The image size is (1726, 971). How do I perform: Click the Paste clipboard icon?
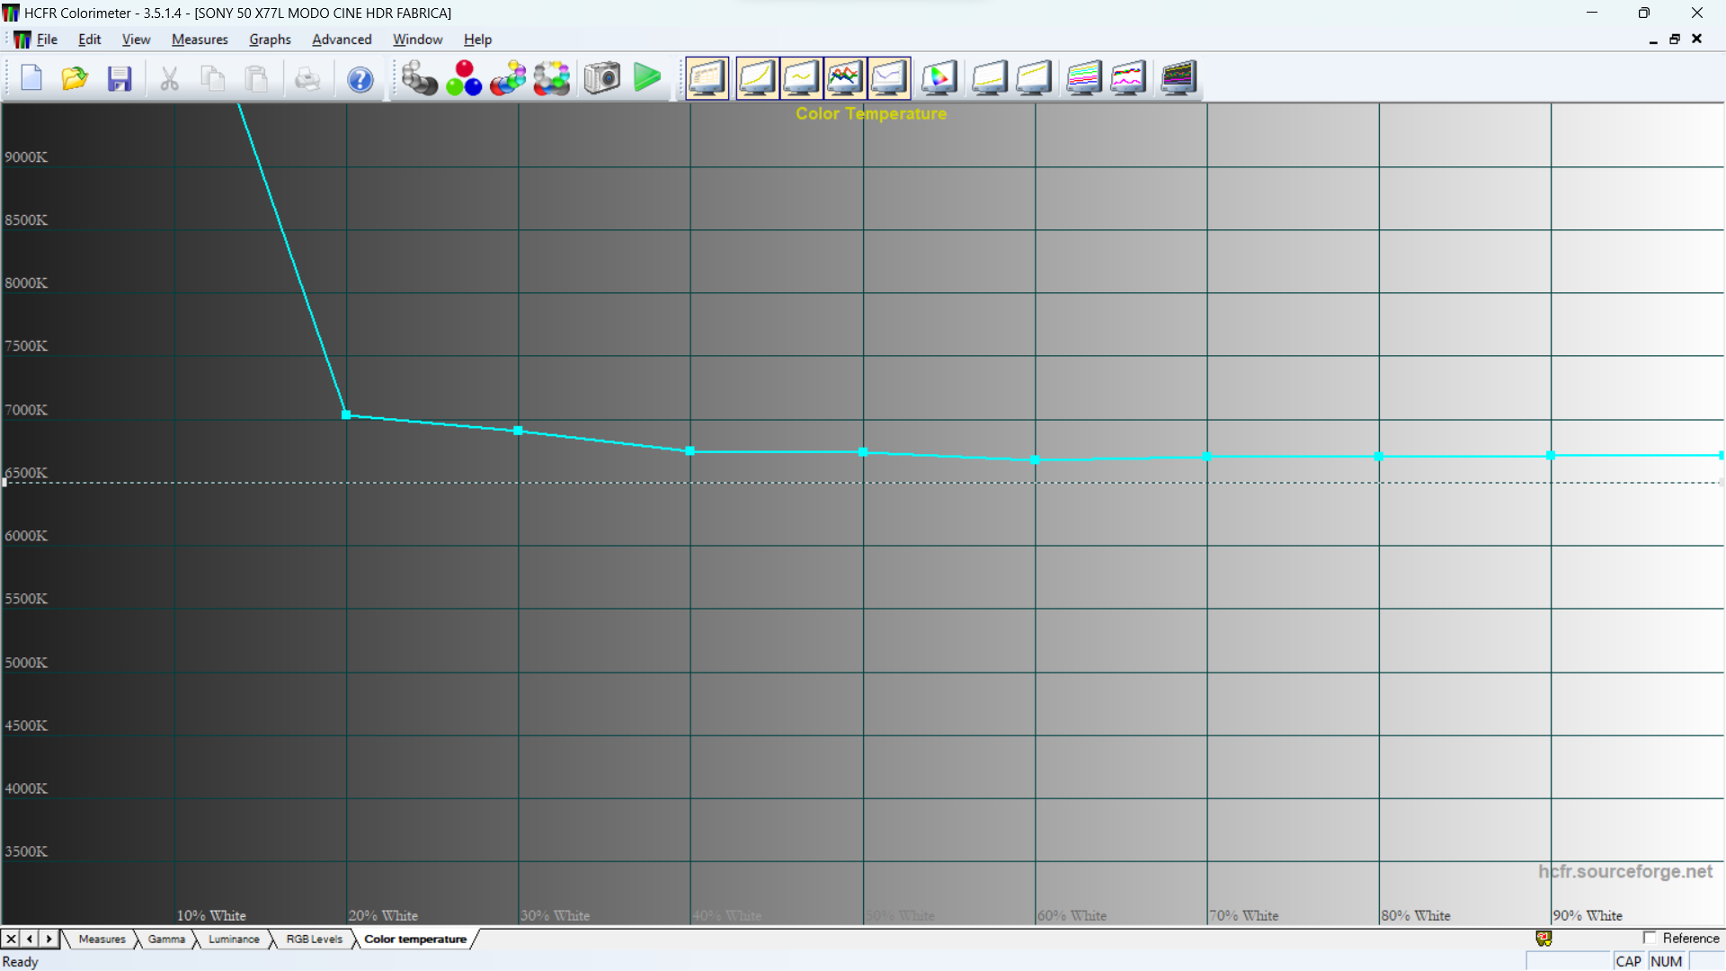[257, 78]
